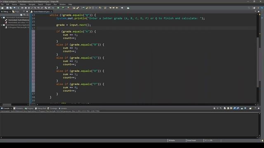The width and height of the screenshot is (264, 148).
Task: Click the Step Return toolbar icon
Action: [42, 8]
